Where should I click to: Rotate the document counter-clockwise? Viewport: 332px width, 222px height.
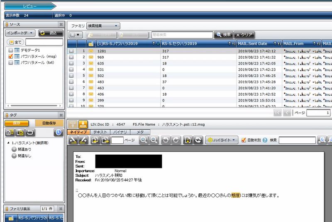(166, 140)
